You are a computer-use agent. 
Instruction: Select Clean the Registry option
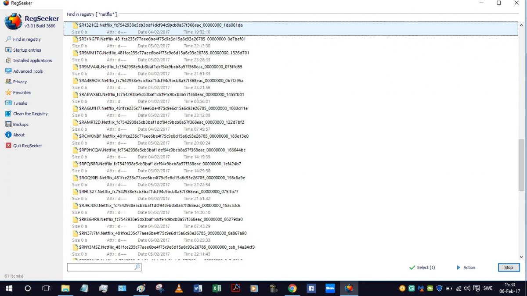coord(26,114)
